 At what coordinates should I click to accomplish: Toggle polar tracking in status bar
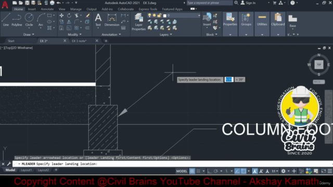tap(216, 171)
